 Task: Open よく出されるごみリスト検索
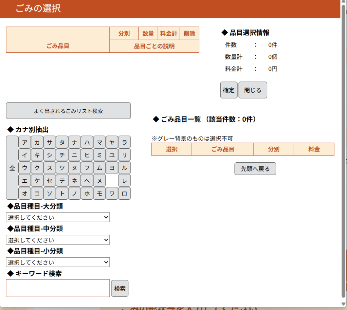coord(68,111)
